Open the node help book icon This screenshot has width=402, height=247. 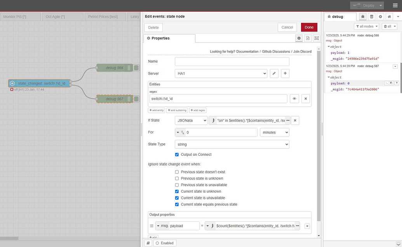148,243
